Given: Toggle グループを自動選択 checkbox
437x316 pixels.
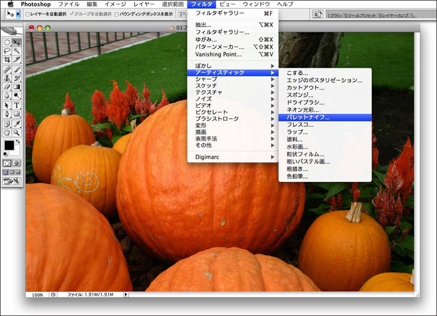Looking at the screenshot, I should click(70, 14).
